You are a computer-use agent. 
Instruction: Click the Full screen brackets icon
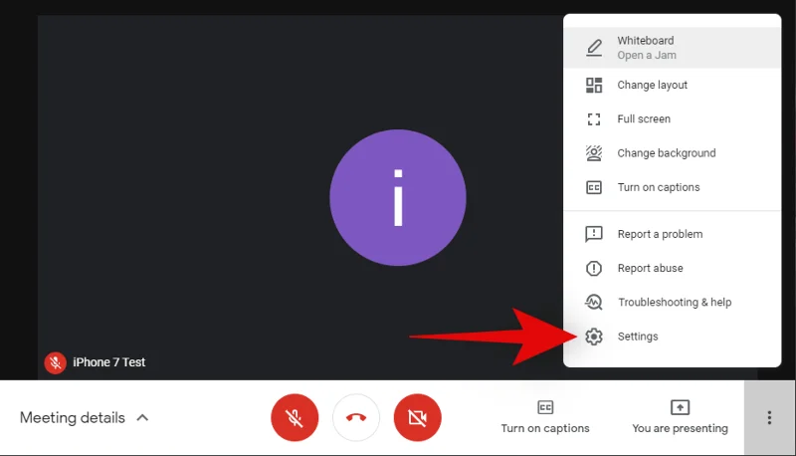click(594, 118)
